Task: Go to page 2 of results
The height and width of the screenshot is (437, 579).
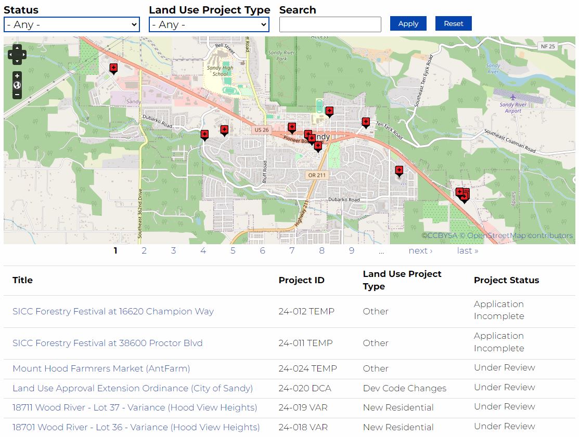Action: tap(144, 251)
